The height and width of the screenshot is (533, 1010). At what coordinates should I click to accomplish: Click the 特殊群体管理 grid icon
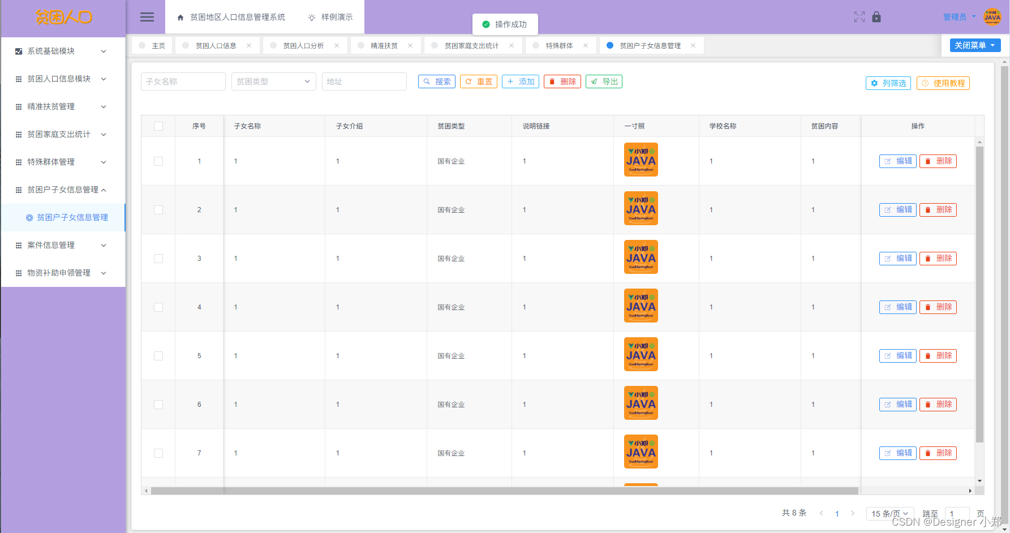[x=19, y=162]
